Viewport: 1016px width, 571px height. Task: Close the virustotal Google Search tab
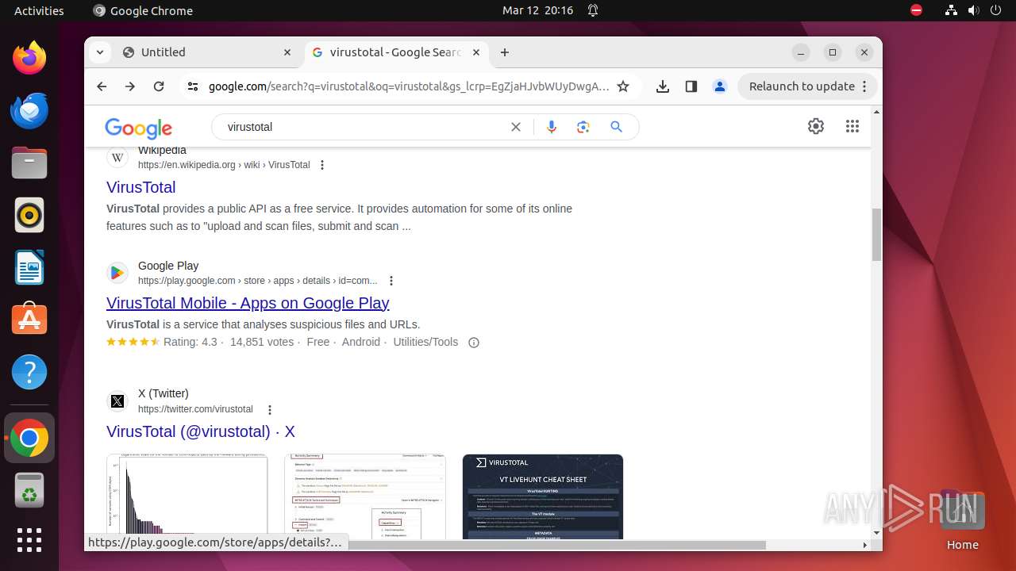coord(476,52)
